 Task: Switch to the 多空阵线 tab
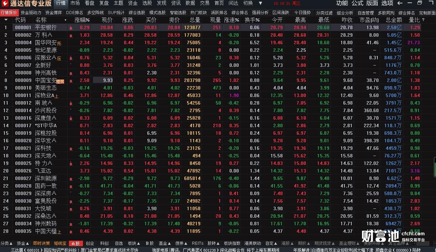[95, 13]
